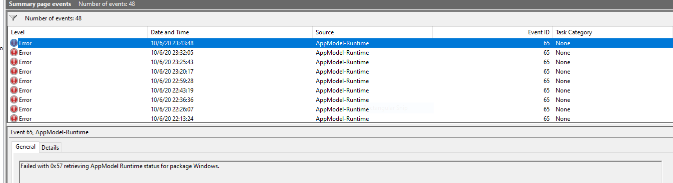Viewport: 673px width, 183px height.
Task: Click error icon for 22:43:19 event
Action: click(14, 91)
